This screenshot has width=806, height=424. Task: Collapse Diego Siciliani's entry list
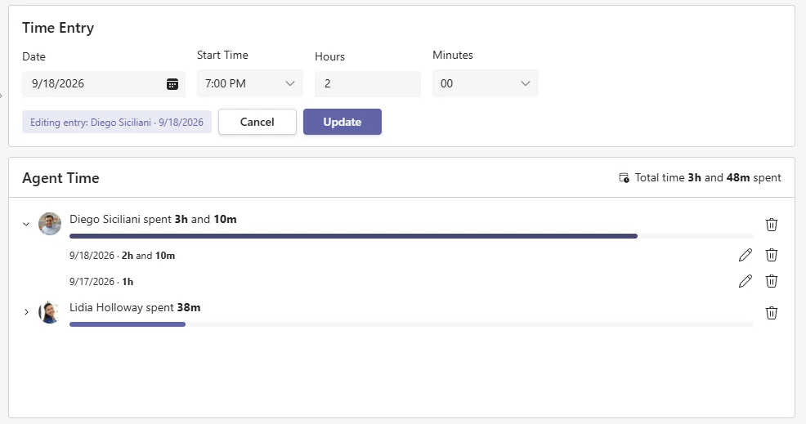tap(26, 224)
